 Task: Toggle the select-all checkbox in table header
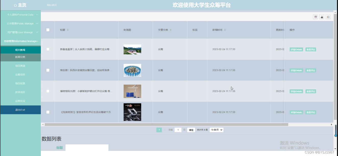point(48,30)
